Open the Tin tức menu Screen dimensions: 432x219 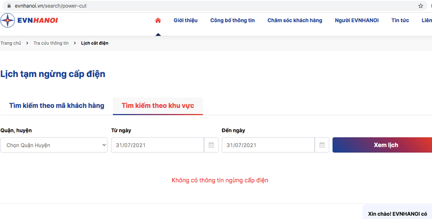[x=400, y=20]
